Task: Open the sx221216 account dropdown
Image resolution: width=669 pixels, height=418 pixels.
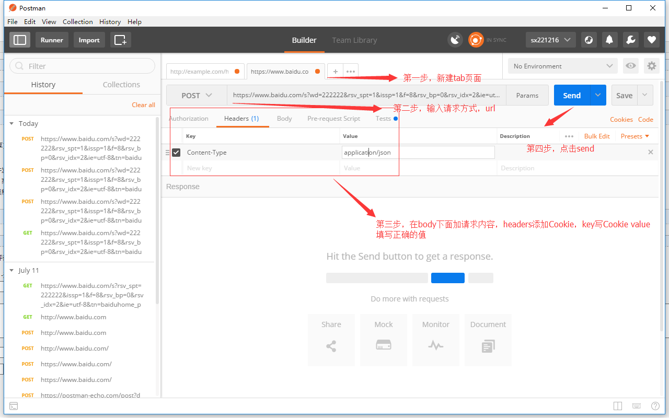Action: [x=551, y=40]
